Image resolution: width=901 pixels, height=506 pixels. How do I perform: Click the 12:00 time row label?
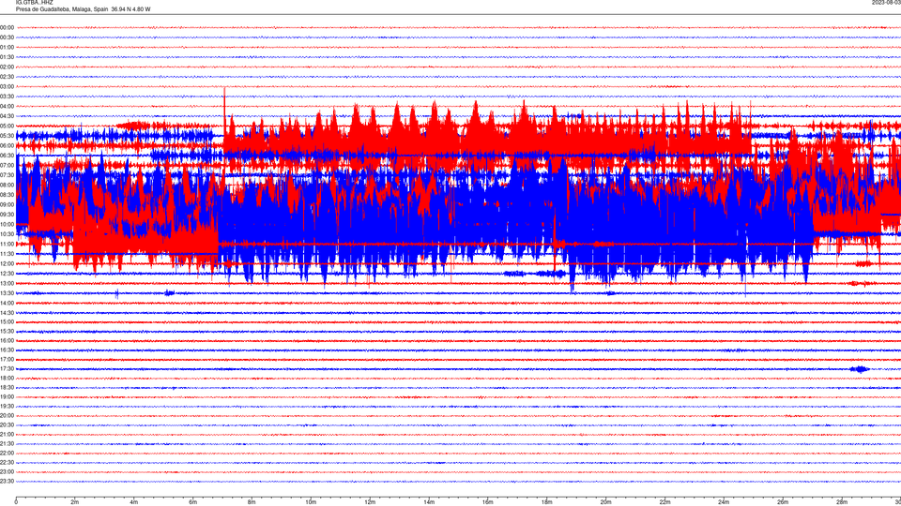pos(7,264)
